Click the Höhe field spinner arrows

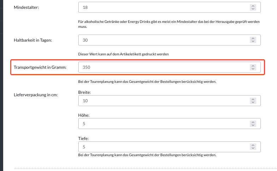click(x=253, y=124)
